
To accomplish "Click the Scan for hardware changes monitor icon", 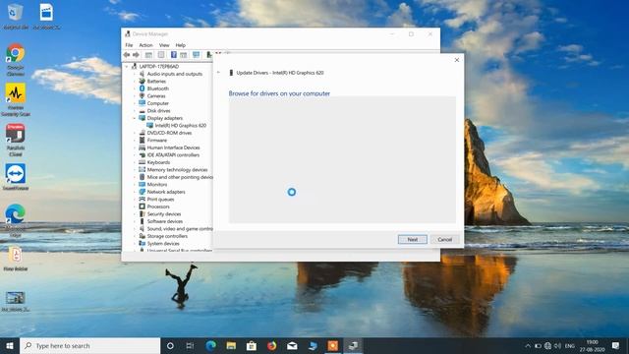I will click(196, 55).
